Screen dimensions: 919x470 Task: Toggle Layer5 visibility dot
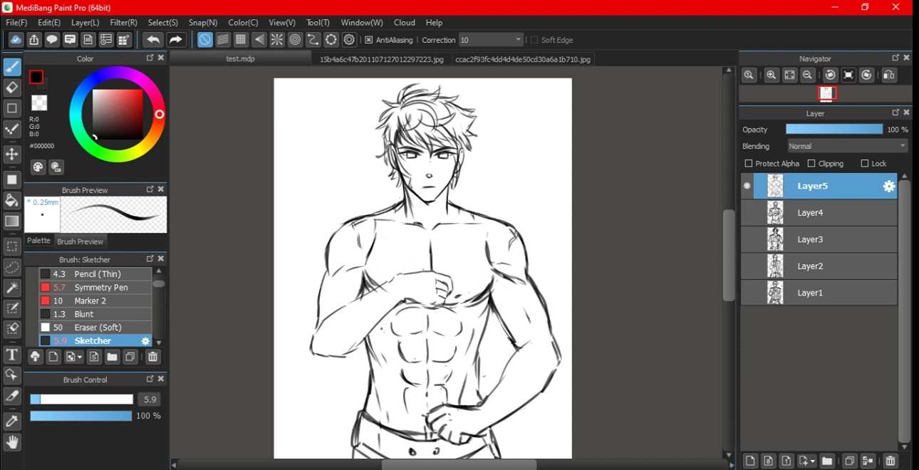pos(747,186)
